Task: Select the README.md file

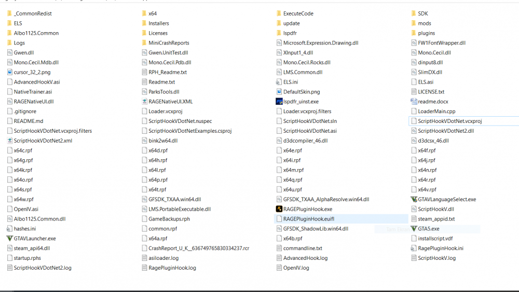Action: (x=29, y=121)
